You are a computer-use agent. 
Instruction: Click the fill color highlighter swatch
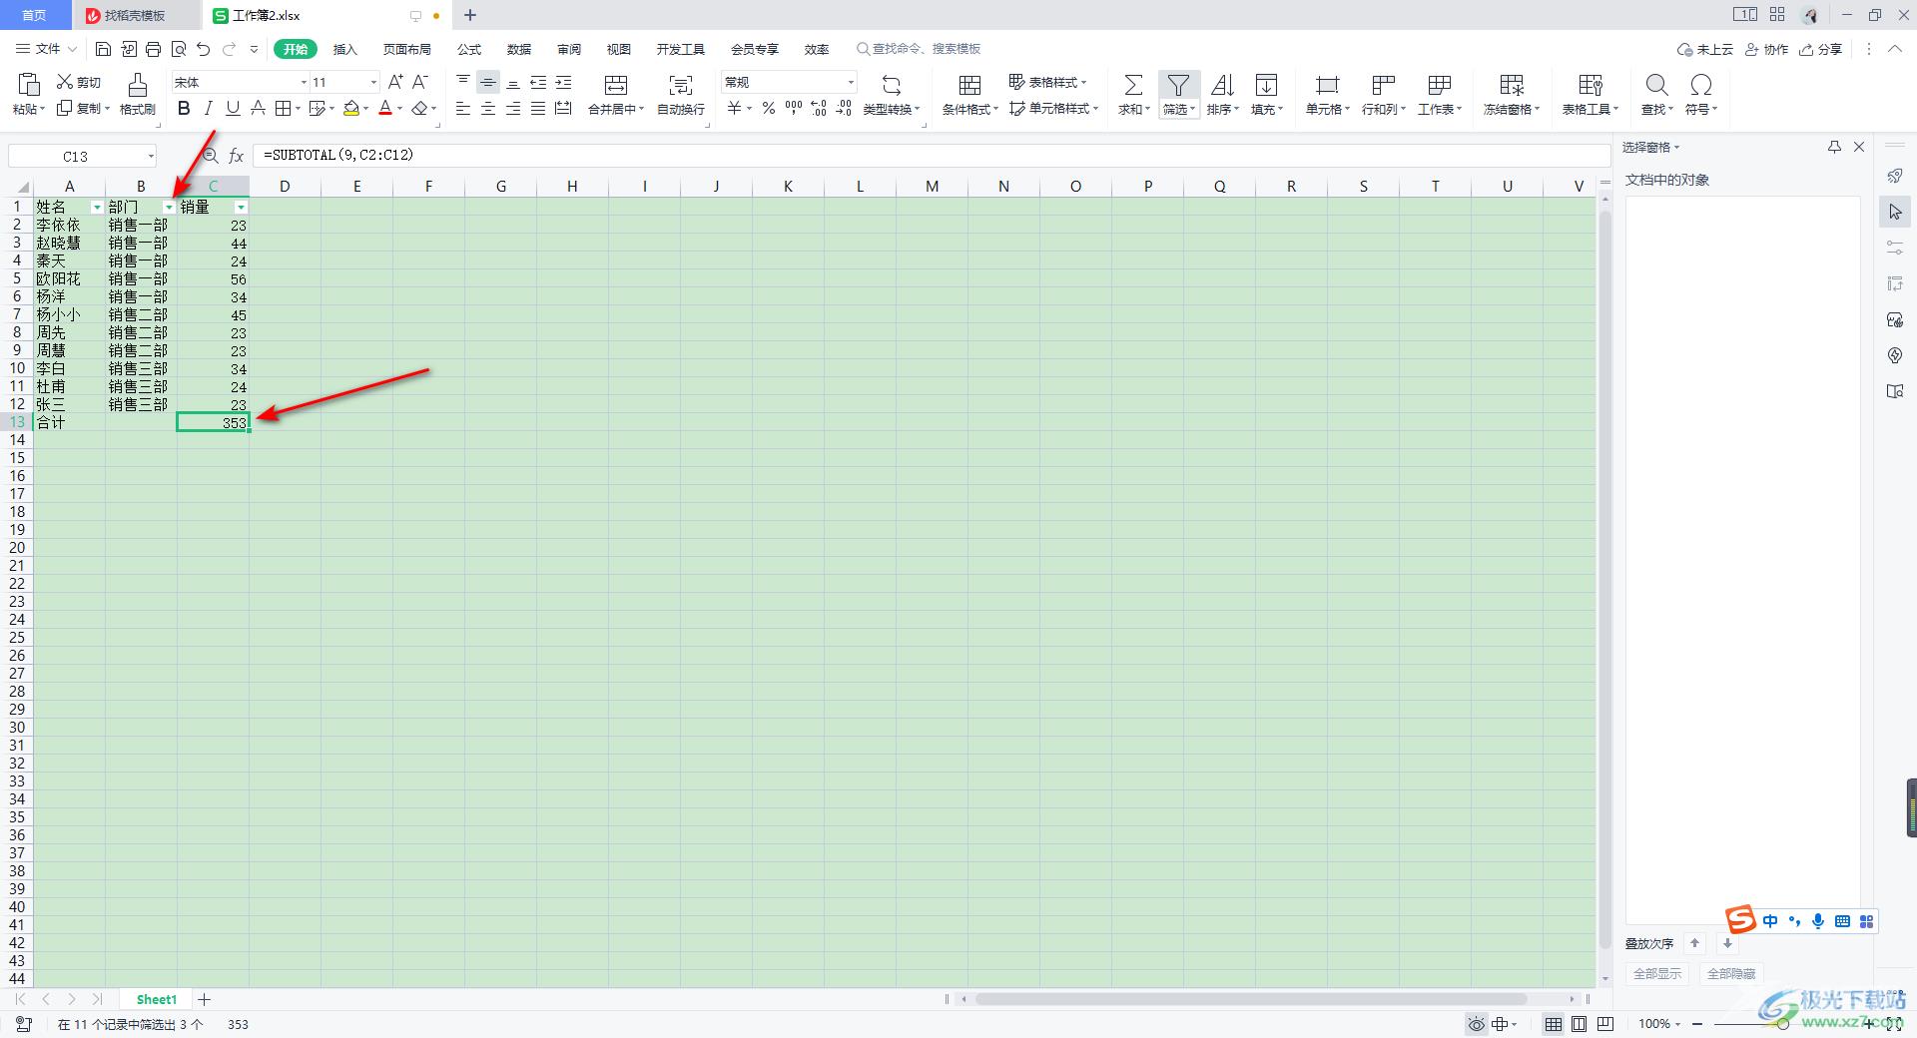[x=351, y=108]
